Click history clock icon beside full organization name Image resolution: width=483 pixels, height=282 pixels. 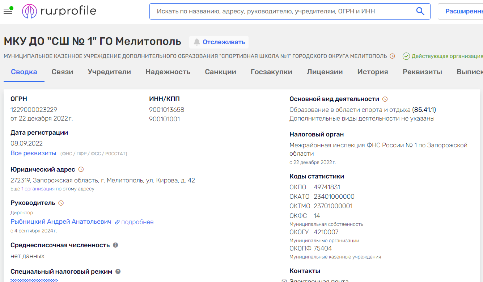point(392,56)
